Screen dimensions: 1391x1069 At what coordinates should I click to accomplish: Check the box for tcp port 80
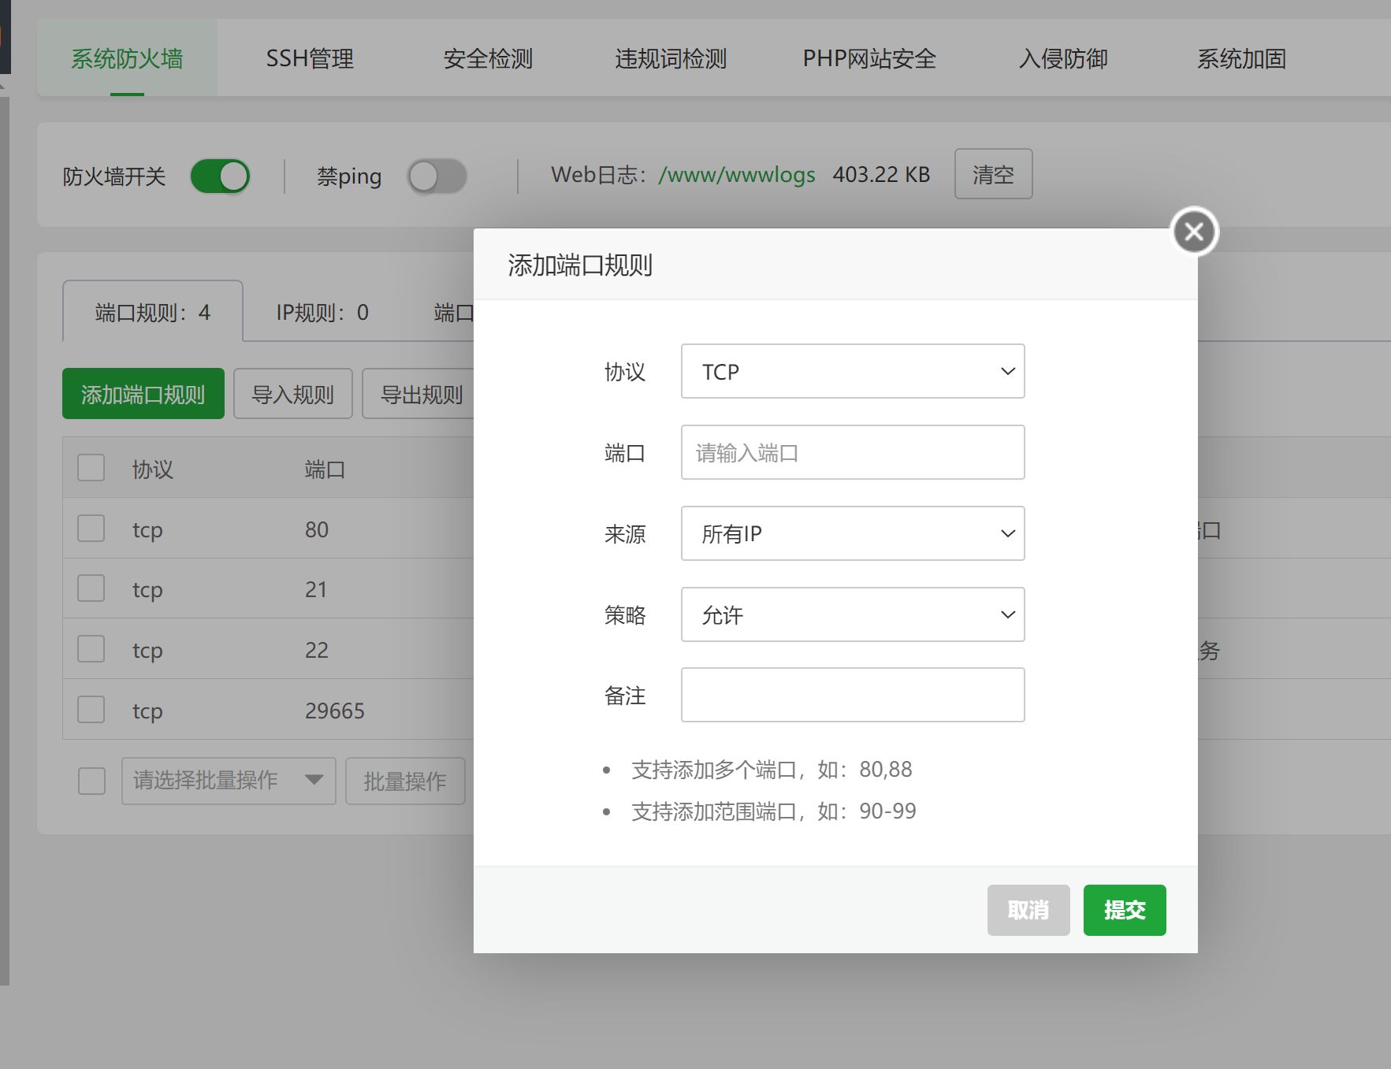(91, 528)
